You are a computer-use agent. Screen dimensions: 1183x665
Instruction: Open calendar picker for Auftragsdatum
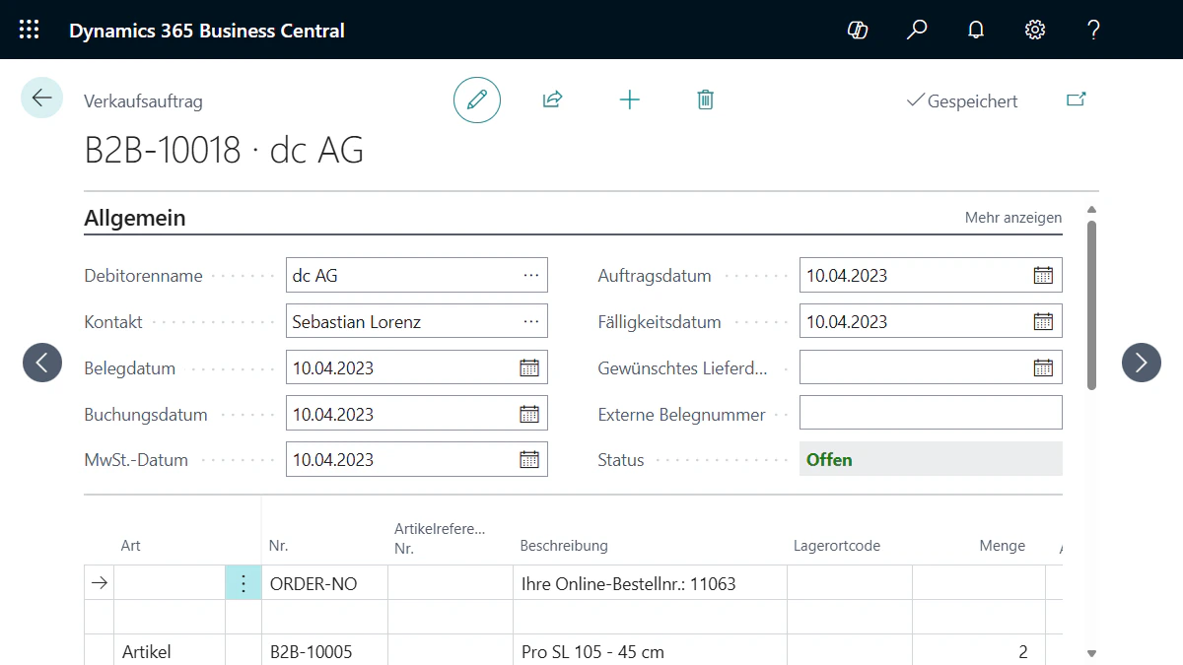click(1043, 276)
